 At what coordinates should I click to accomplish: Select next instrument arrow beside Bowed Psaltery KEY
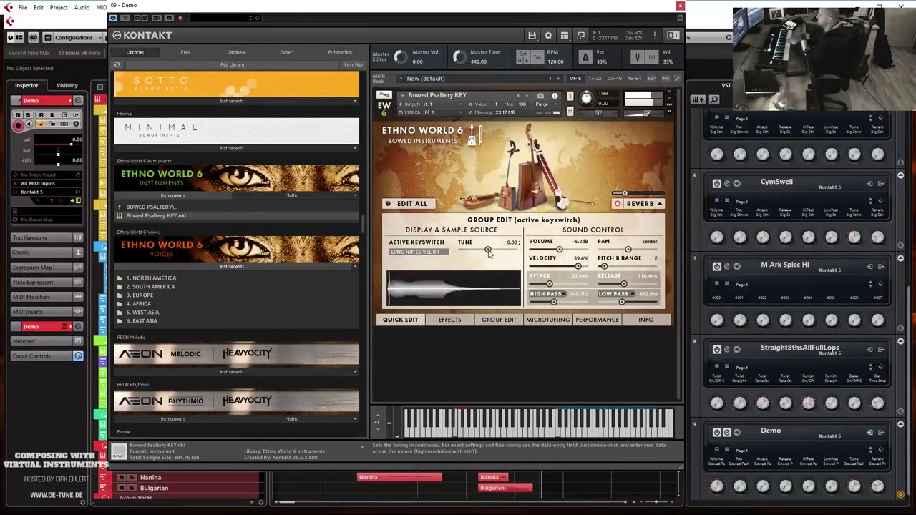(x=527, y=95)
